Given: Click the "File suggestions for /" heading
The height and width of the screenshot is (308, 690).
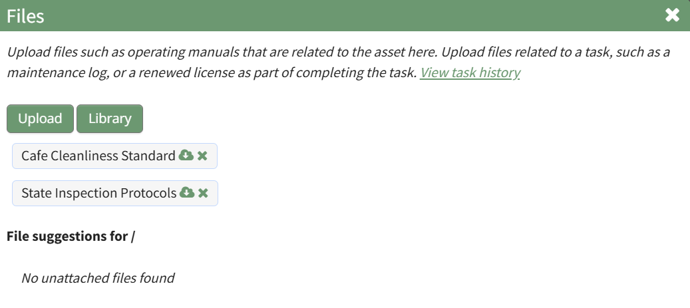Looking at the screenshot, I should 71,235.
